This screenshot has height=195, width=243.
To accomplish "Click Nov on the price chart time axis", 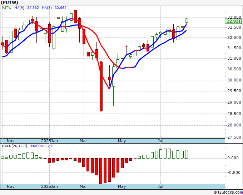I will [x=11, y=141].
